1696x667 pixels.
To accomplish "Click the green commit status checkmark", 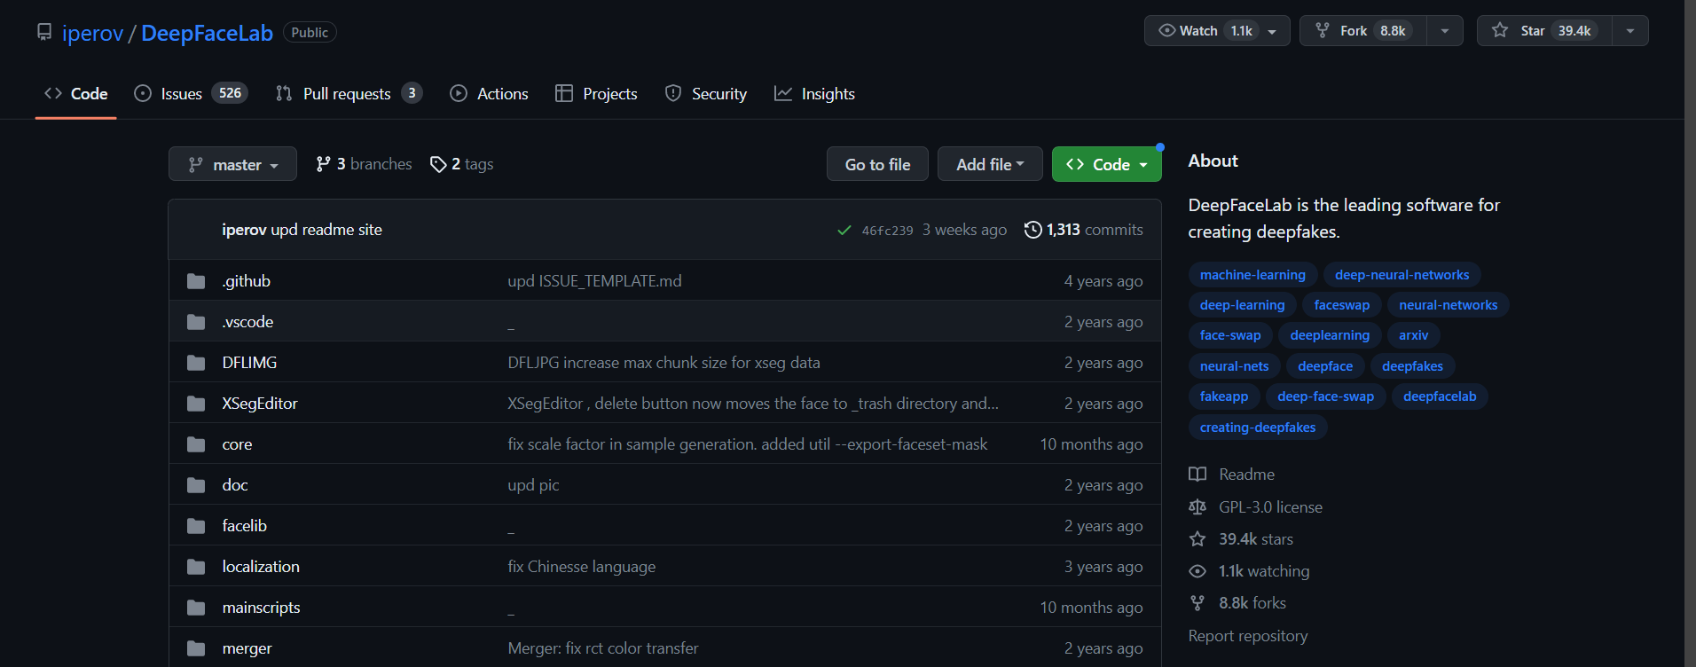I will 844,231.
